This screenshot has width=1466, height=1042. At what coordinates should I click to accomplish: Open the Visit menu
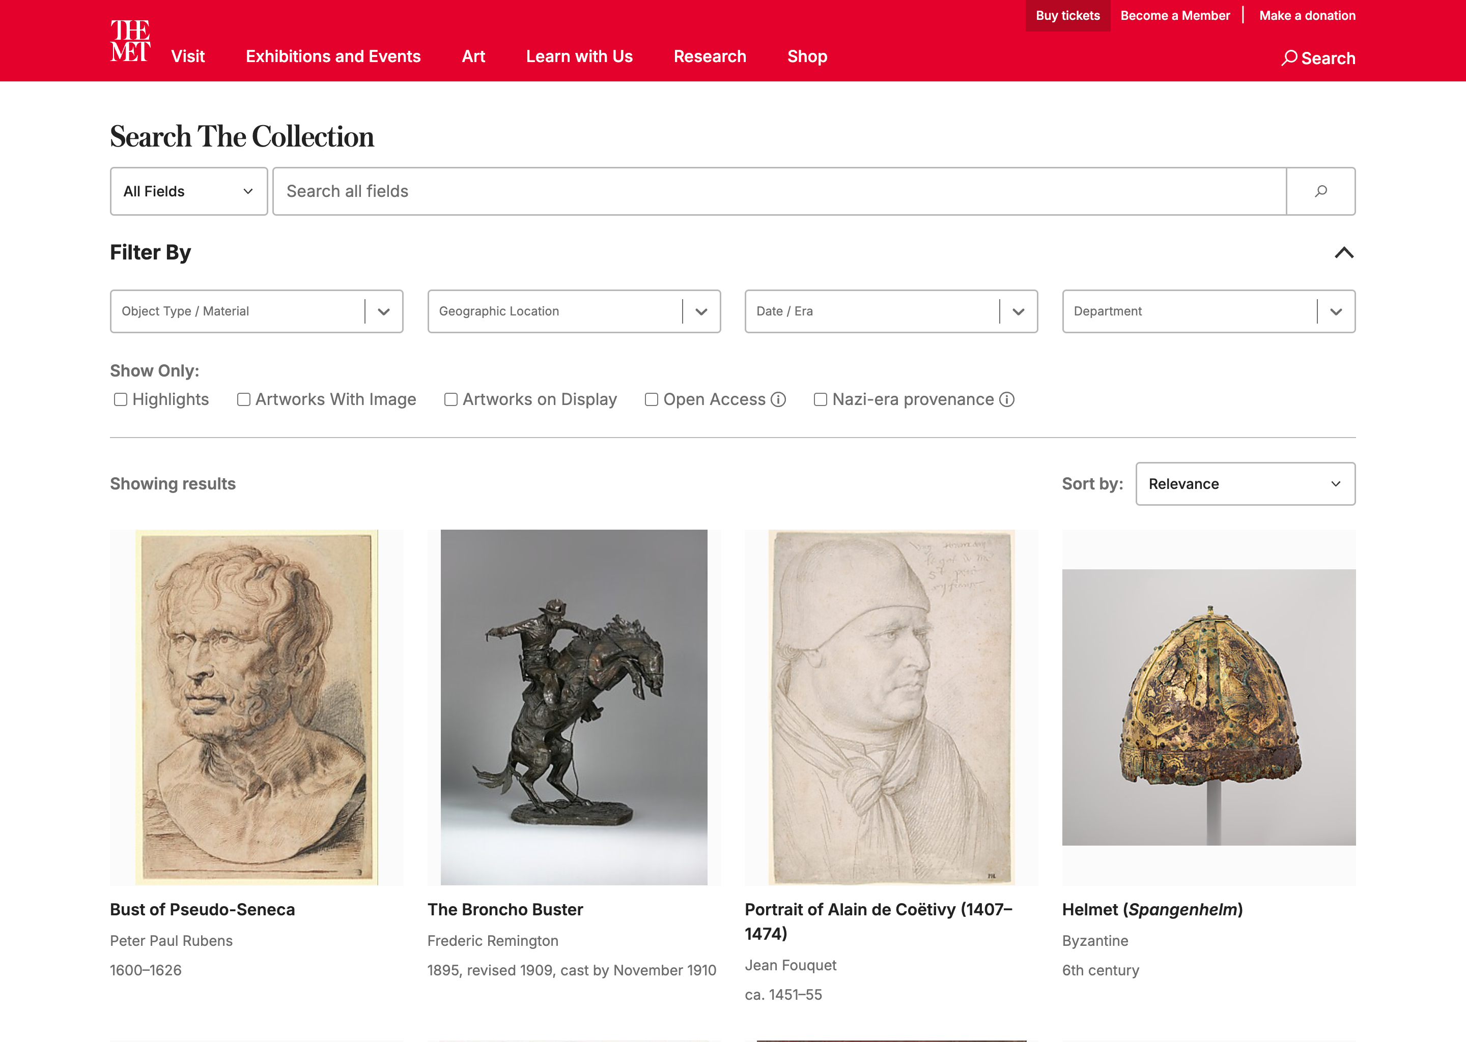[x=188, y=56]
